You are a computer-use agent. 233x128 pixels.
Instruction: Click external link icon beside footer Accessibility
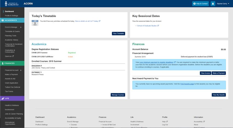pyautogui.click(x=204, y=121)
